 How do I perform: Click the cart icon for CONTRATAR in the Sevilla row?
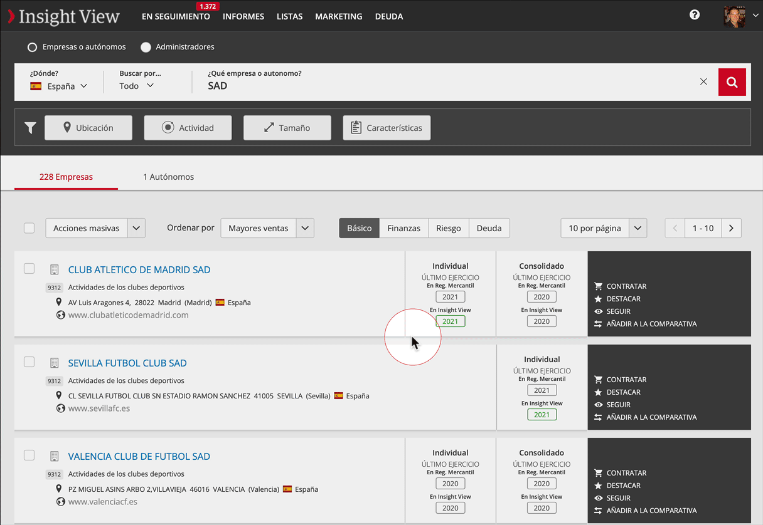[x=598, y=380]
